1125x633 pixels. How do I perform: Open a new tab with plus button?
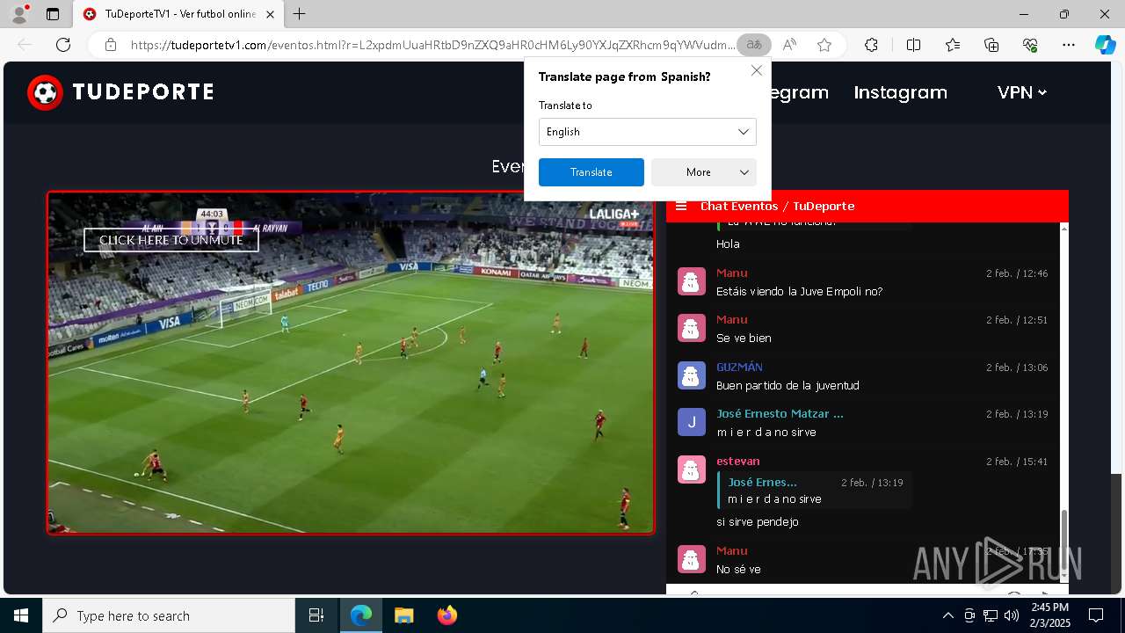(x=300, y=14)
